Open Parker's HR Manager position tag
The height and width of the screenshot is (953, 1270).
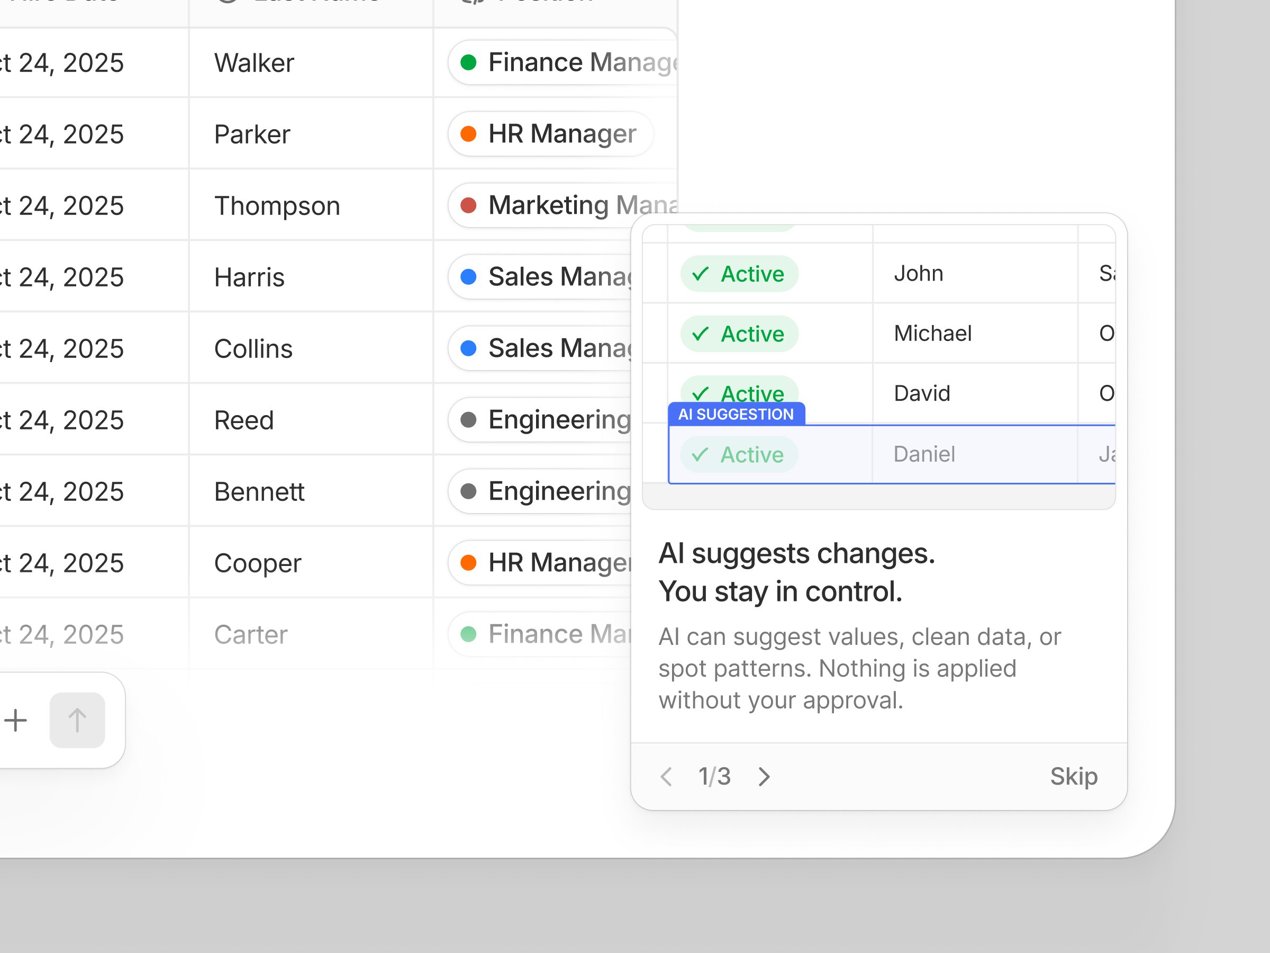[550, 134]
